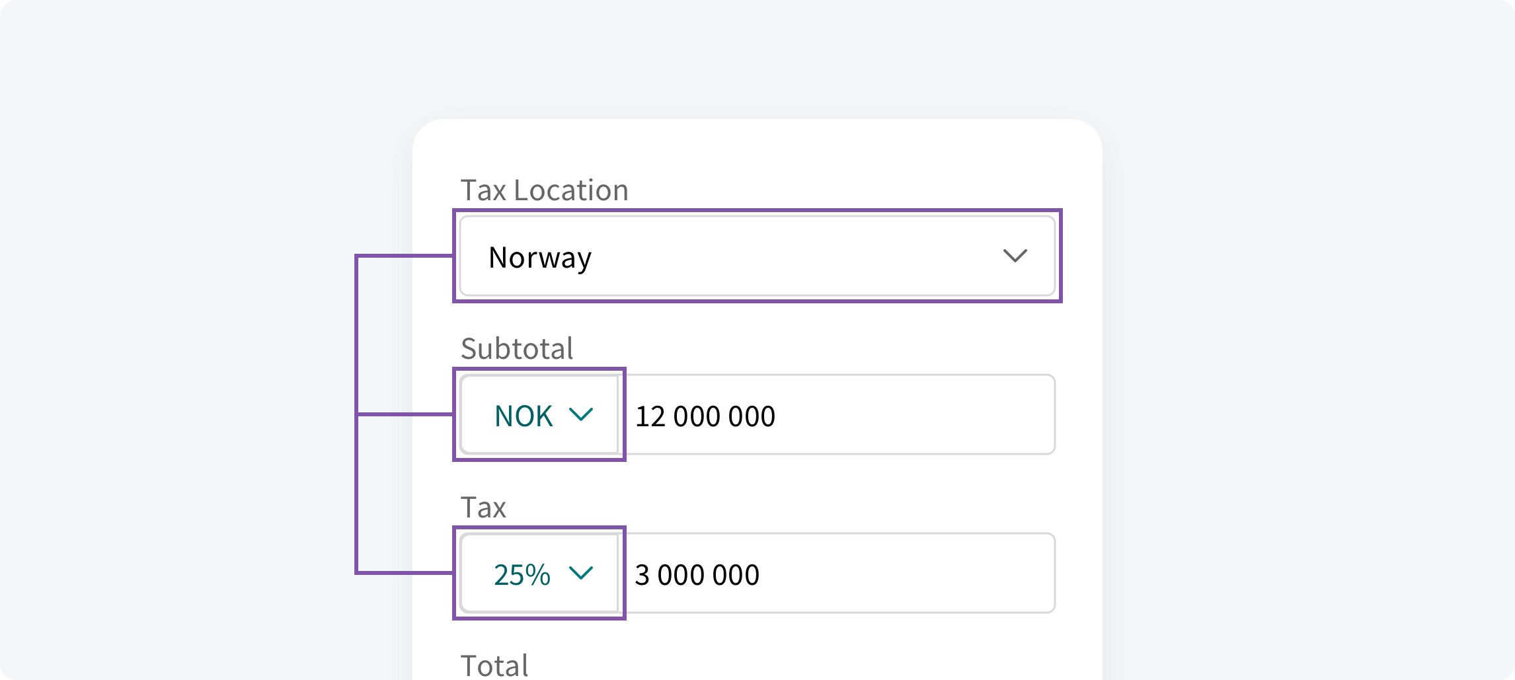Click the '12 000 000' subtotal value

coord(705,416)
